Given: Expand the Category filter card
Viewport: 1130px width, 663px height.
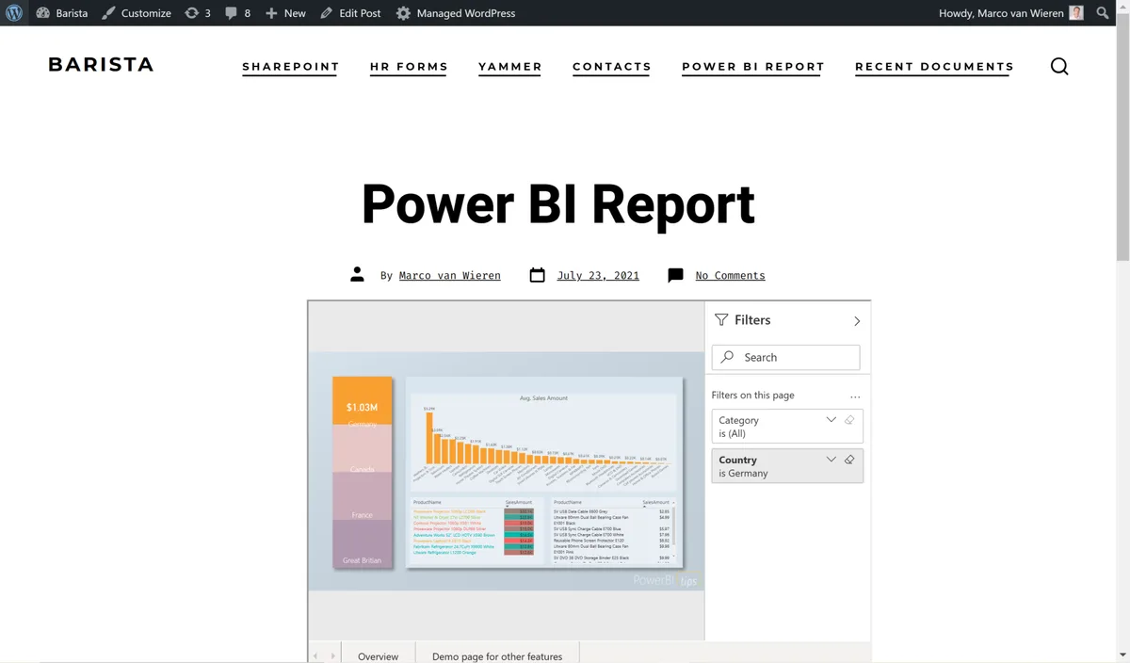Looking at the screenshot, I should pyautogui.click(x=831, y=420).
